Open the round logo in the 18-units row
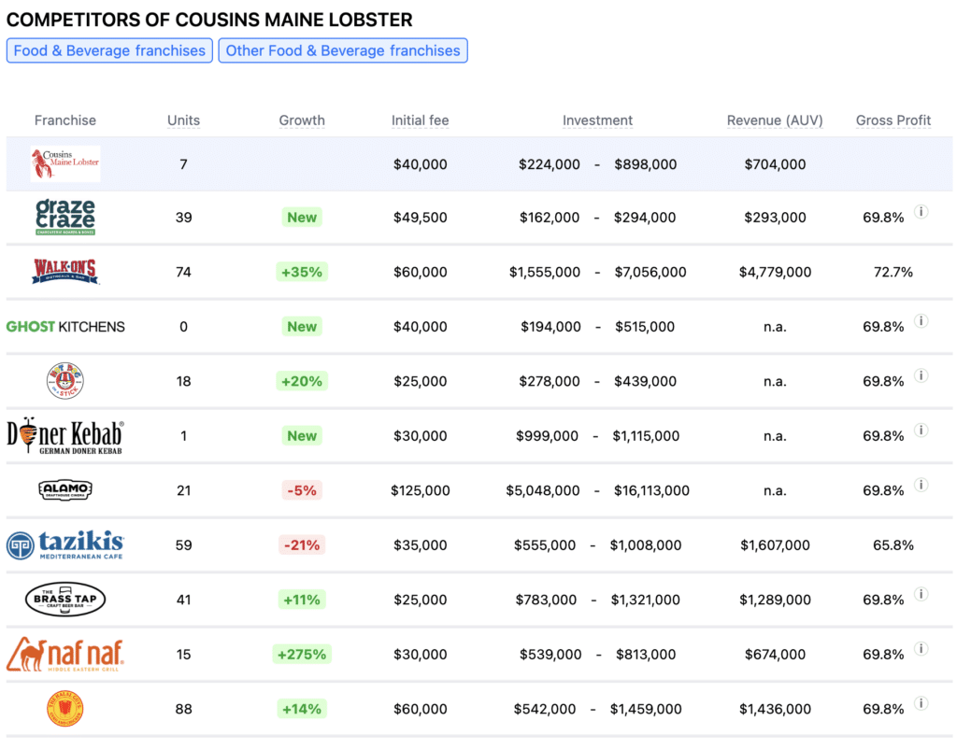 [x=65, y=381]
